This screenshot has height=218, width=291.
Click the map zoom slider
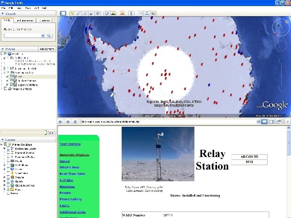point(281,75)
